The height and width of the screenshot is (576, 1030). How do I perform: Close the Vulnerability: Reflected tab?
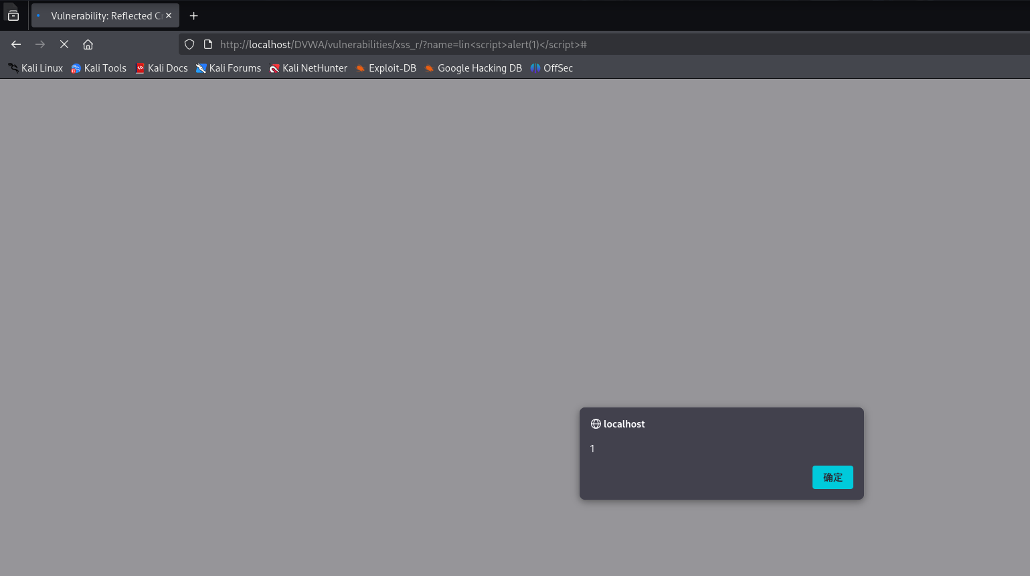click(169, 15)
